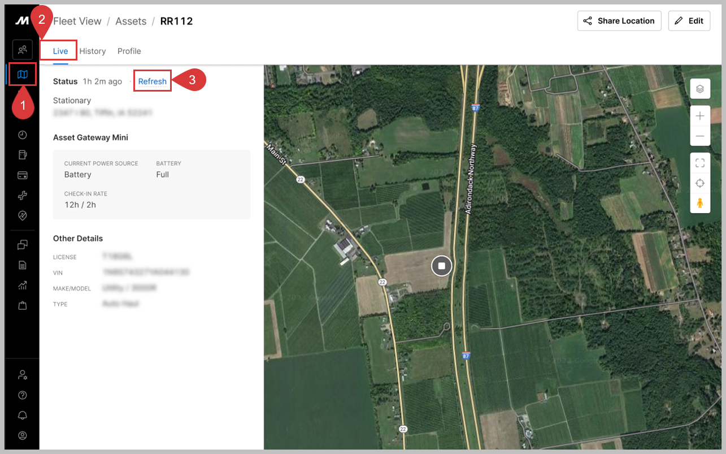This screenshot has height=454, width=726.
Task: Click the map layers icon
Action: click(x=700, y=89)
